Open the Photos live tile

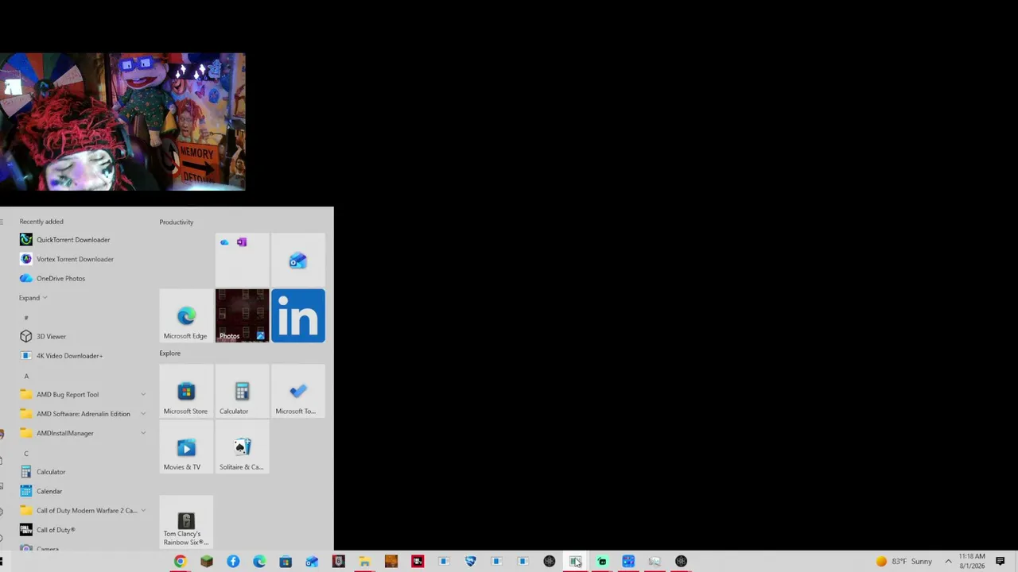242,315
